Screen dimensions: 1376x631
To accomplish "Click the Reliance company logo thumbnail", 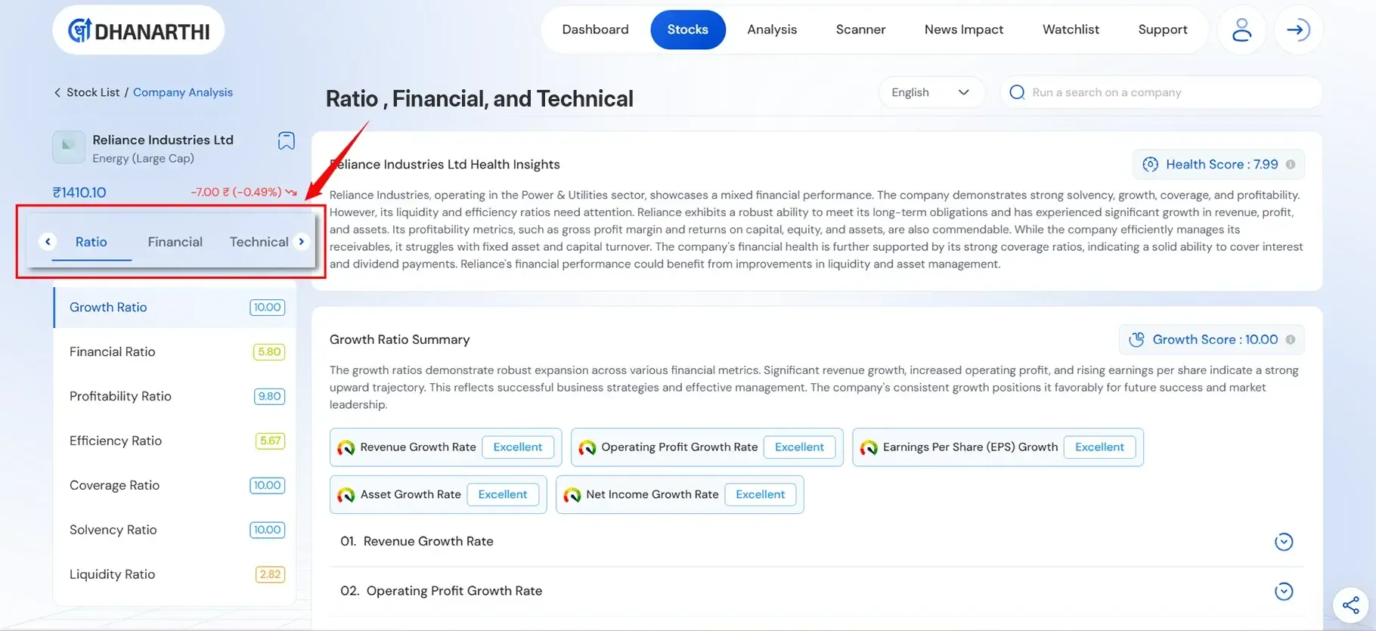I will 69,147.
